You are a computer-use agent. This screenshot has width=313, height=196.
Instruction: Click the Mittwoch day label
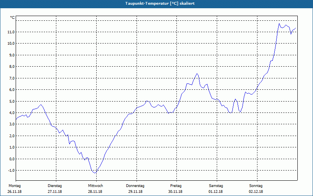[x=95, y=186]
